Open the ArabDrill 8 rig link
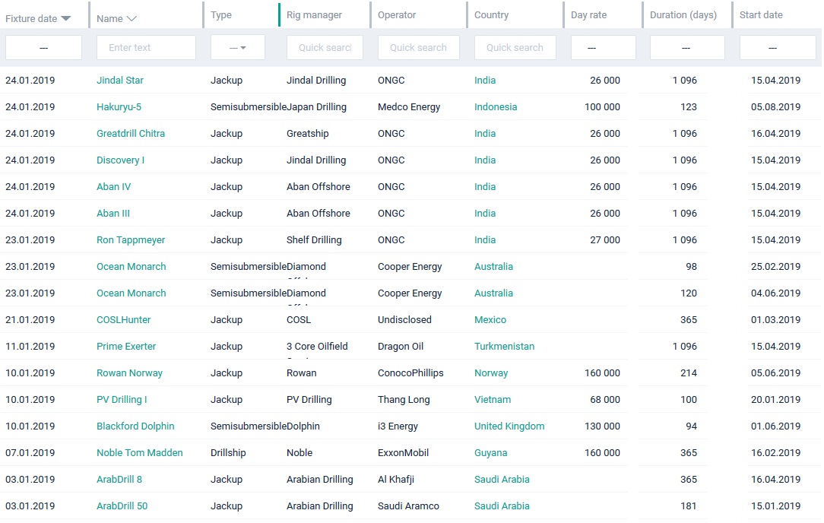This screenshot has width=824, height=523. tap(119, 480)
